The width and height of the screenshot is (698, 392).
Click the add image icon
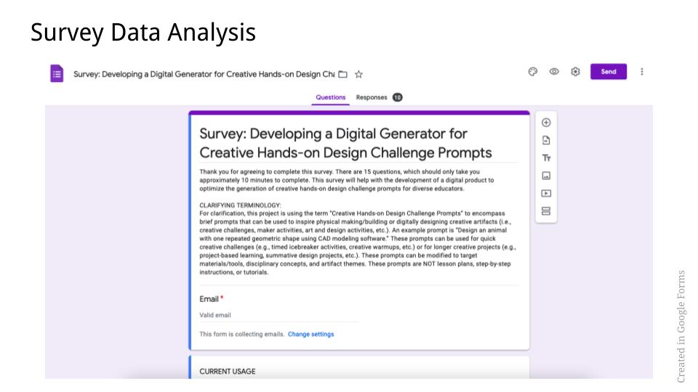[546, 176]
